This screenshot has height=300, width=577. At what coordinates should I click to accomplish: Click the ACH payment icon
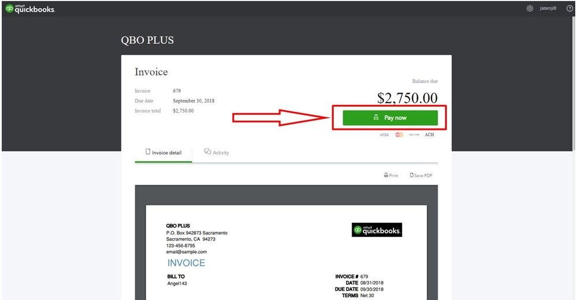429,134
